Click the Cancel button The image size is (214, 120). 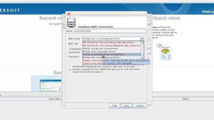pyautogui.click(x=139, y=106)
